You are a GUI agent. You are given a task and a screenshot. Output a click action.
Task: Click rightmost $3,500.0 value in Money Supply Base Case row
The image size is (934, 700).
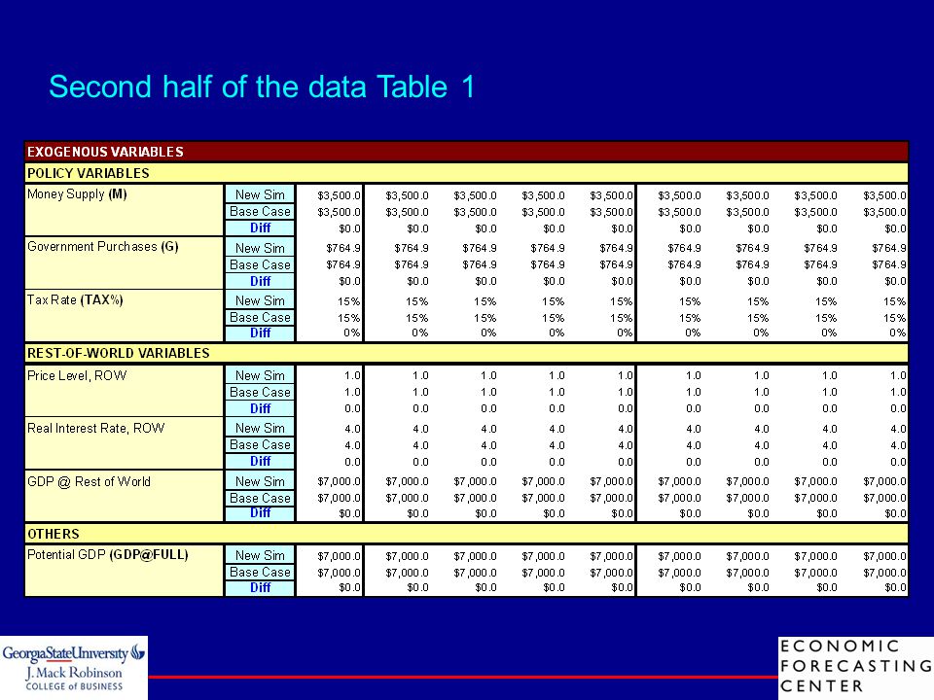point(884,212)
